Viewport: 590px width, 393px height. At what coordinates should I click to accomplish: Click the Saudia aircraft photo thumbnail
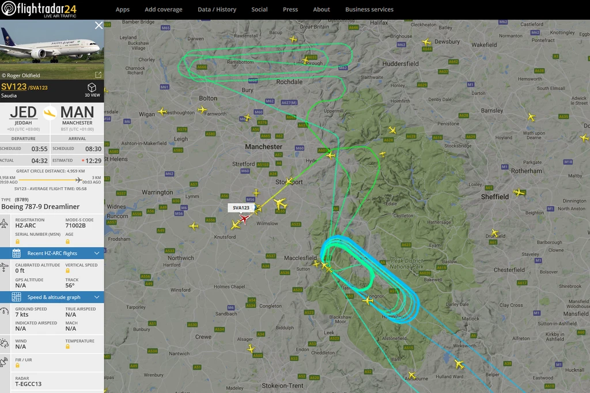(52, 49)
